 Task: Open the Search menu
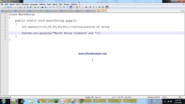[12, 4]
